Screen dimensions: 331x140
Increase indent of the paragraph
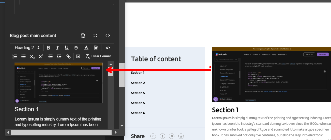[59, 56]
